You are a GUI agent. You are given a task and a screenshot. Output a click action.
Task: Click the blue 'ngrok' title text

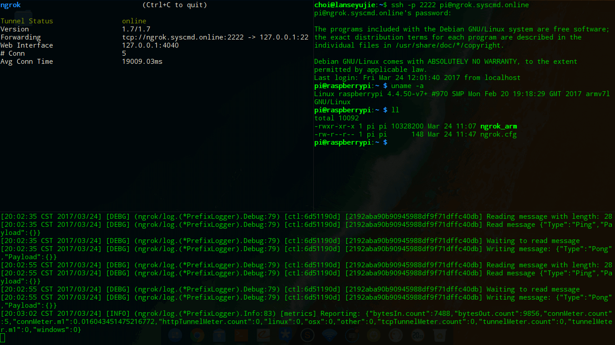pos(10,5)
